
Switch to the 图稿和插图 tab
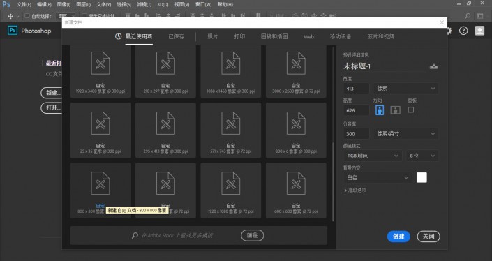[274, 36]
